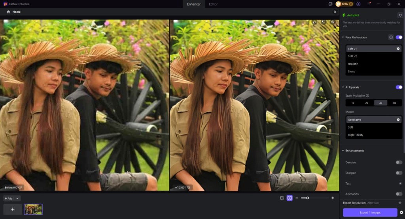Enable the Sharpen switch
This screenshot has width=405, height=219.
[x=399, y=173]
